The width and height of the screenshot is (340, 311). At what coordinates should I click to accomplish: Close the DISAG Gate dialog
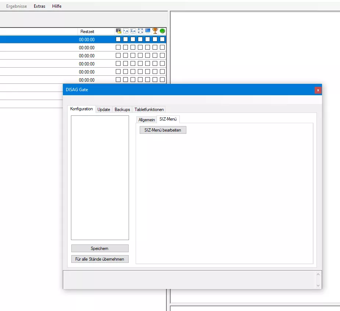(x=318, y=90)
